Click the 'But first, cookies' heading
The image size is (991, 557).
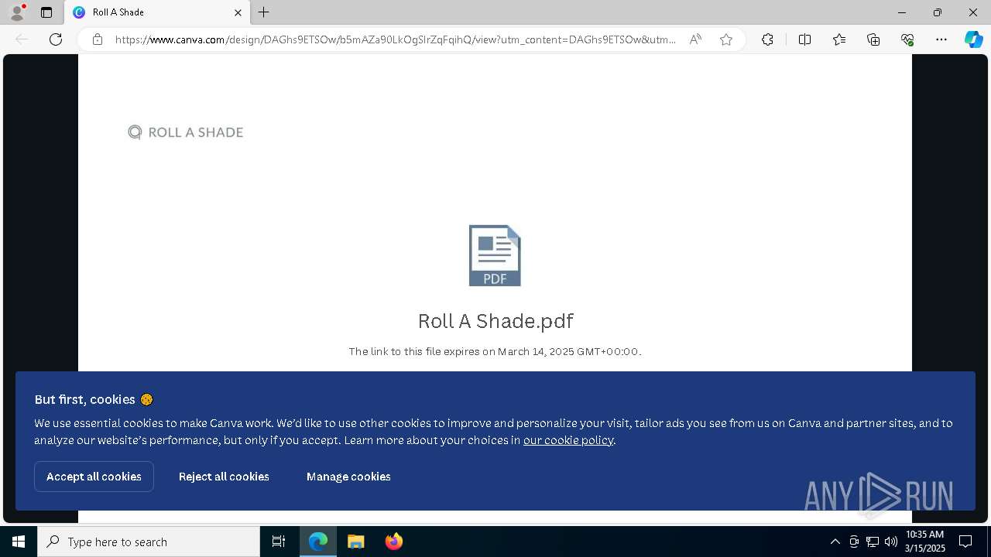94,399
